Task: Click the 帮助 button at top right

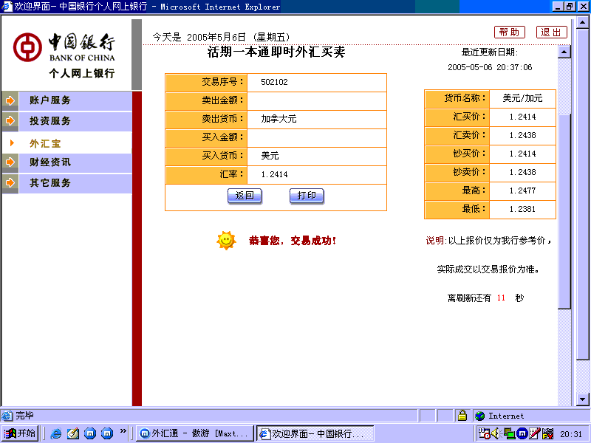Action: pyautogui.click(x=510, y=32)
